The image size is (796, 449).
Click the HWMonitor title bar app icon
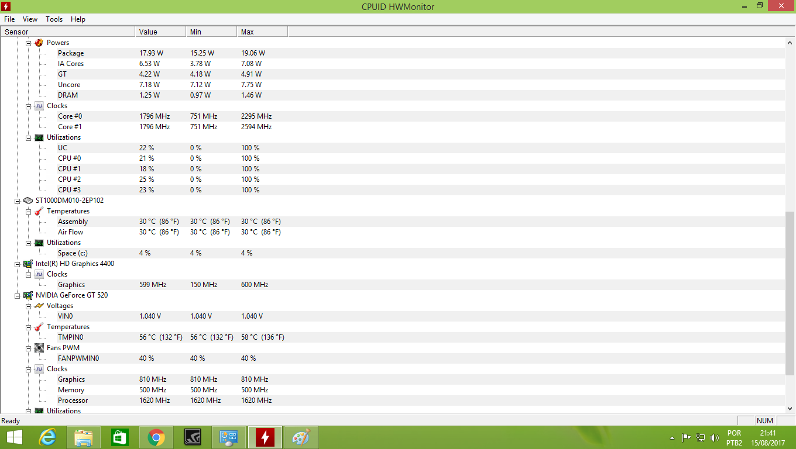click(6, 6)
